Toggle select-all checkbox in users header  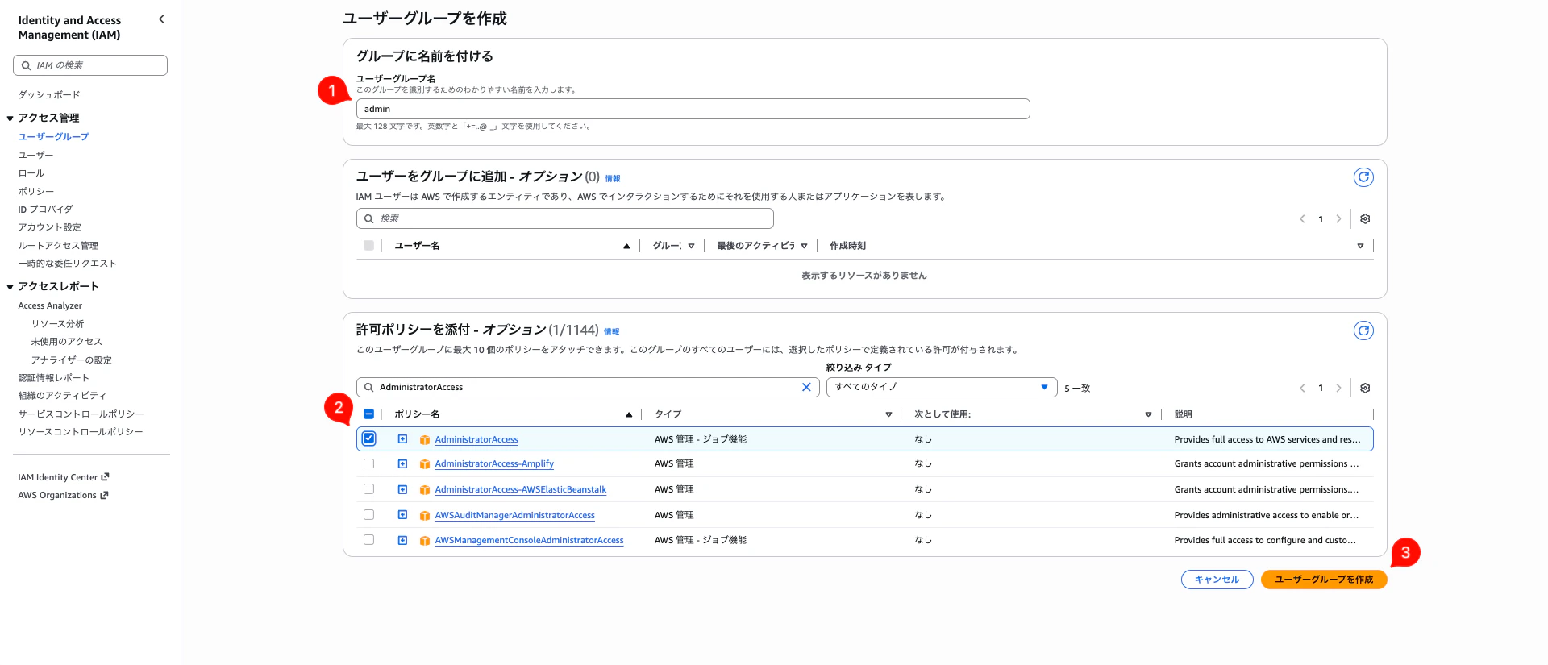[x=368, y=246]
